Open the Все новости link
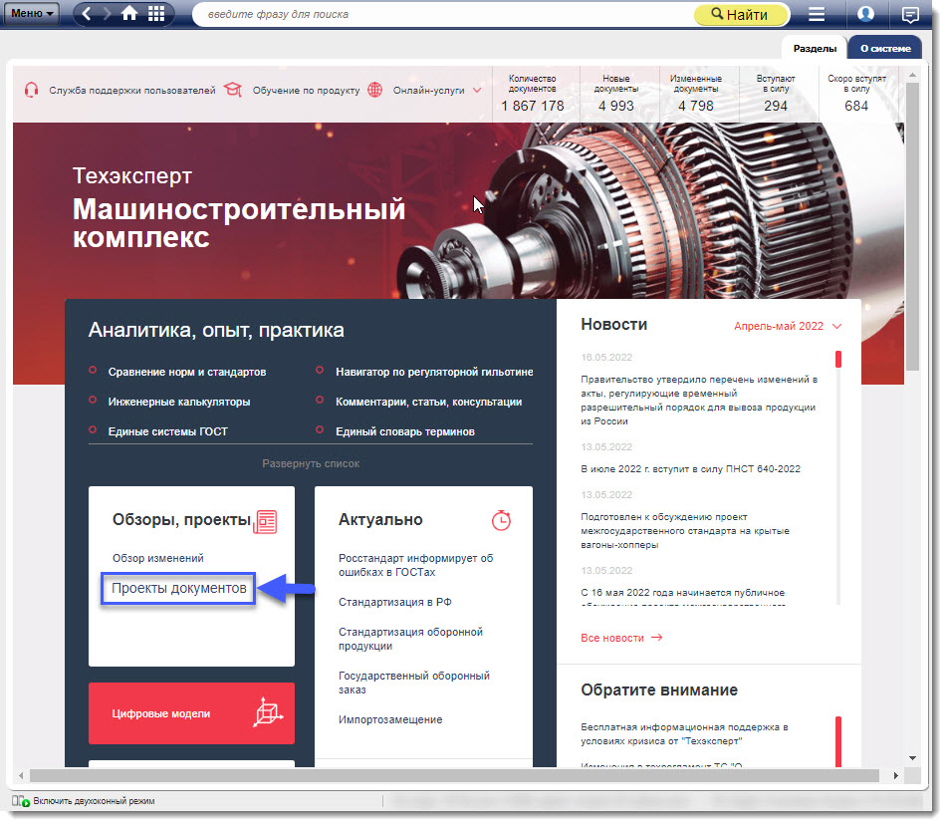Viewport: 947px width, 826px height. coord(612,638)
